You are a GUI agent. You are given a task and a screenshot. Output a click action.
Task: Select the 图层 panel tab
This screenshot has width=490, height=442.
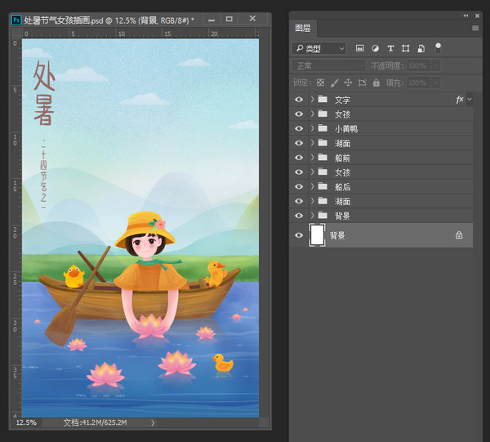click(302, 29)
